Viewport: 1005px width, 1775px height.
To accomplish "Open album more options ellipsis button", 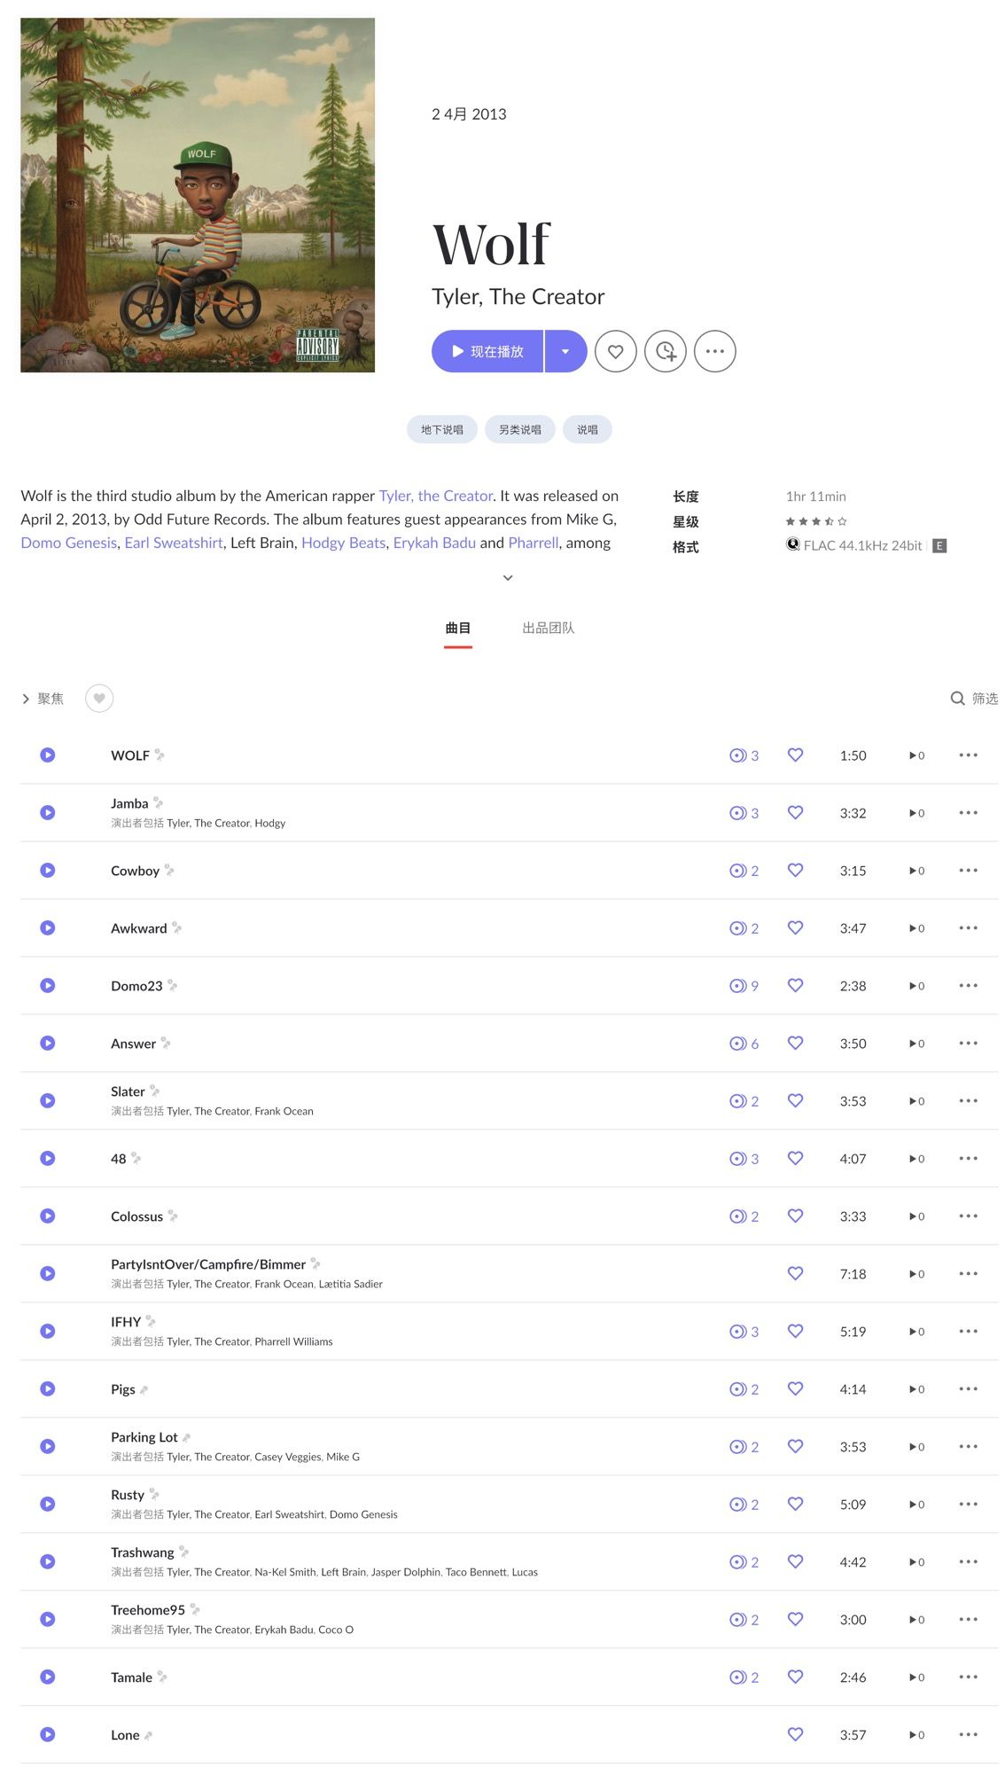I will click(714, 351).
